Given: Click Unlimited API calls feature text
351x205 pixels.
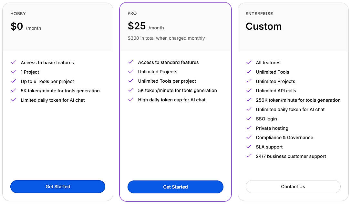Looking at the screenshot, I should click(276, 91).
